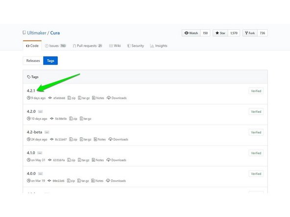
Task: Open commit 63316fa for tag 4.1.0
Action: [x=56, y=160]
